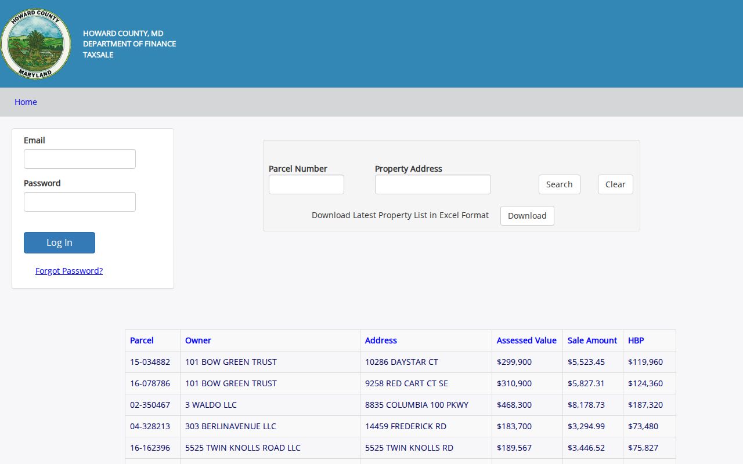Click sale amount $8,178.73

click(x=586, y=405)
